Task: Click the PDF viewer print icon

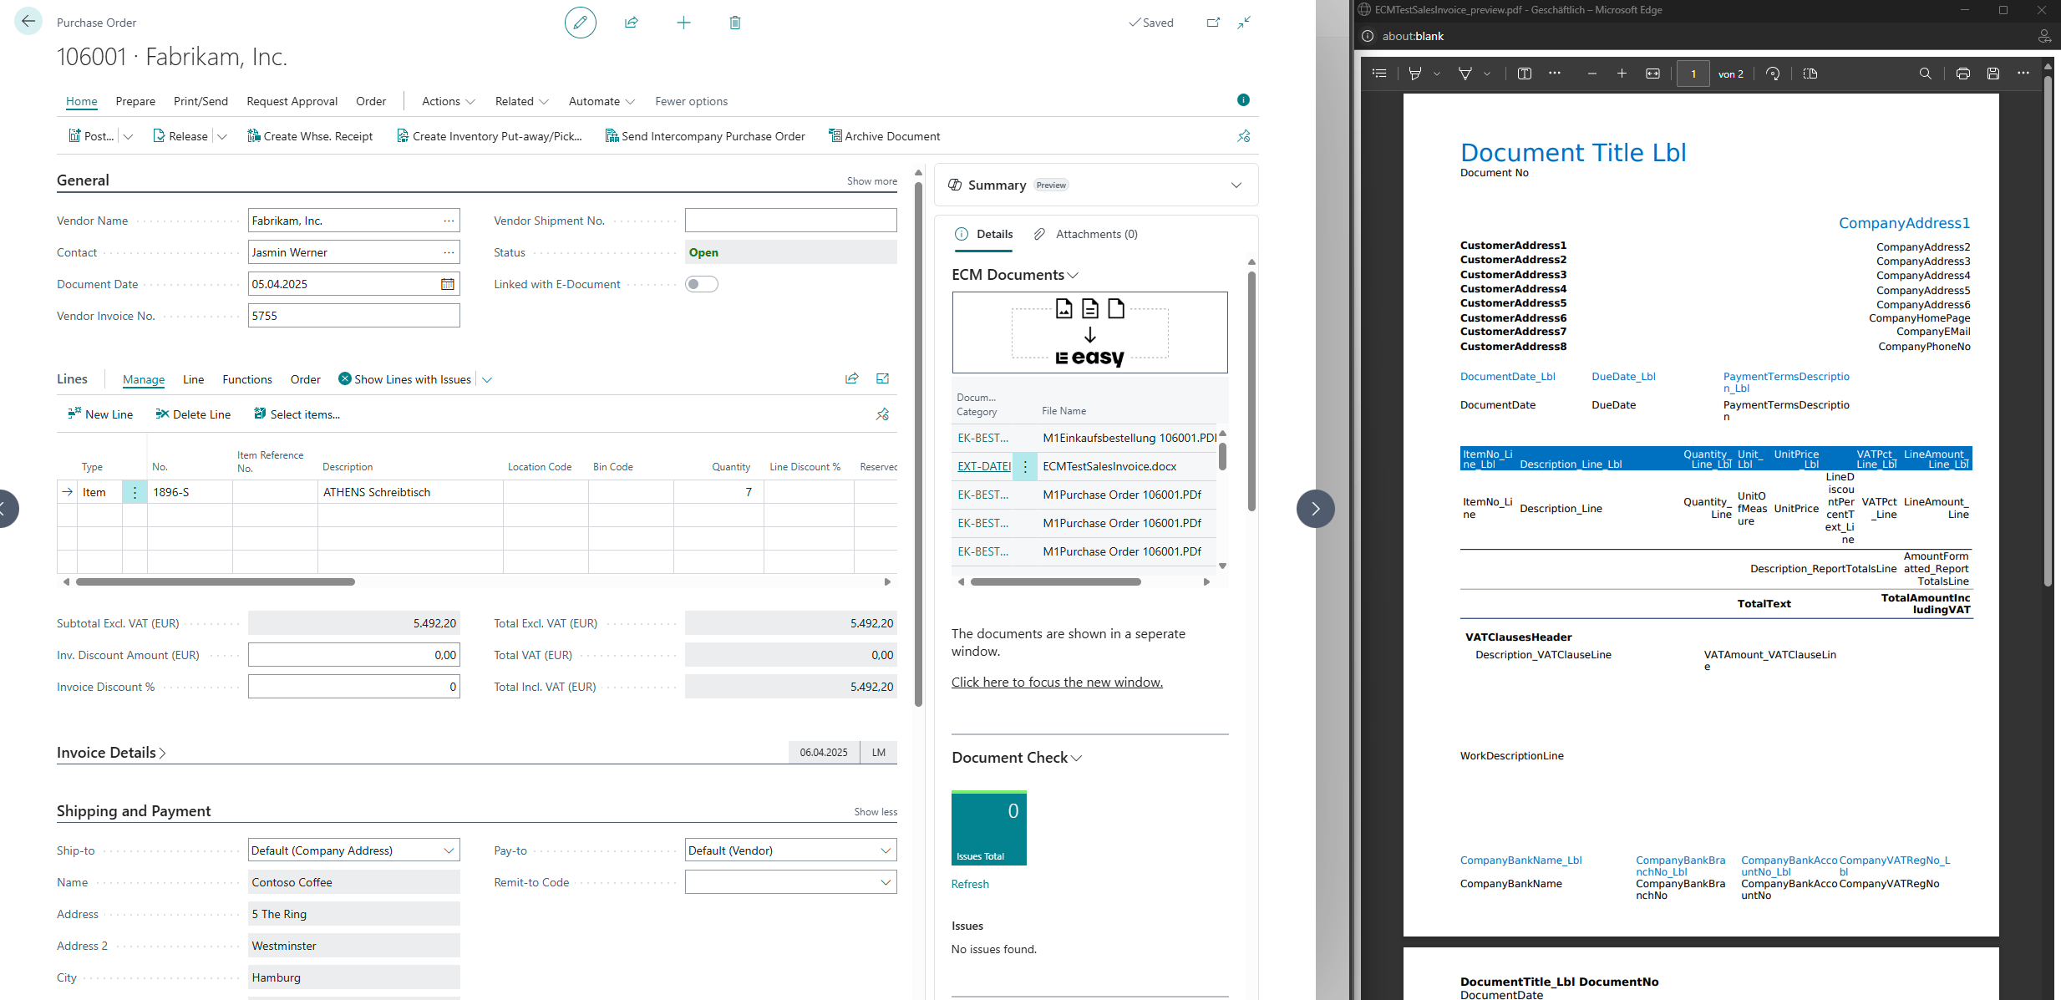Action: click(x=1962, y=74)
